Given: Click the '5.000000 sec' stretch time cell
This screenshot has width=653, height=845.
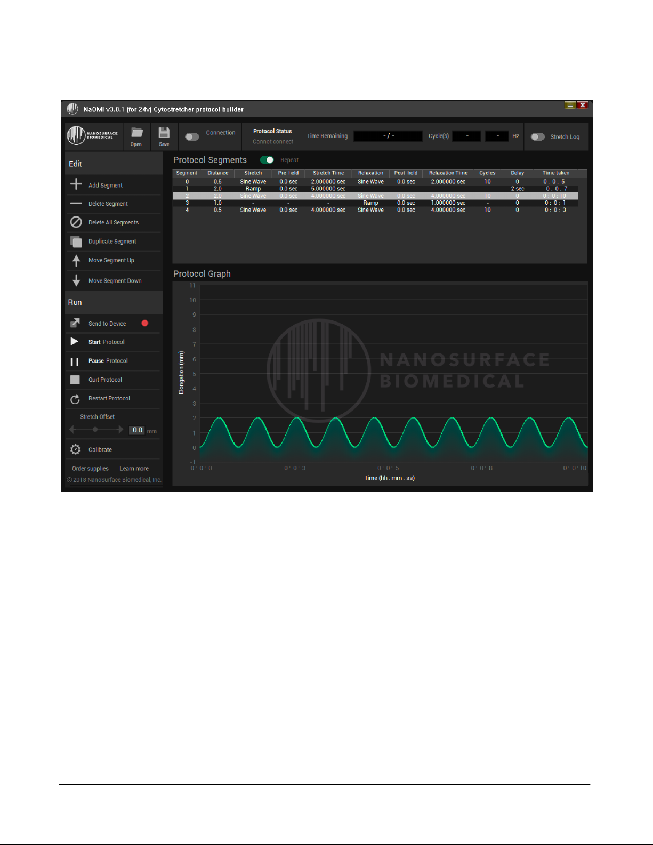Looking at the screenshot, I should pos(328,189).
